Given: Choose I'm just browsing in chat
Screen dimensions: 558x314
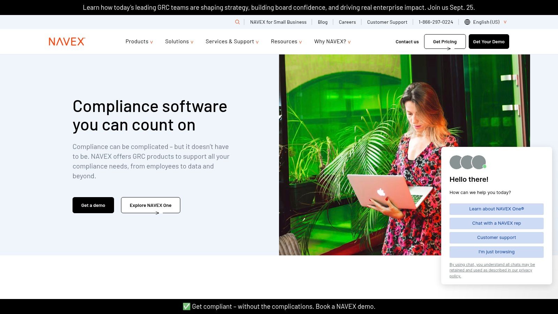Looking at the screenshot, I should pyautogui.click(x=496, y=252).
